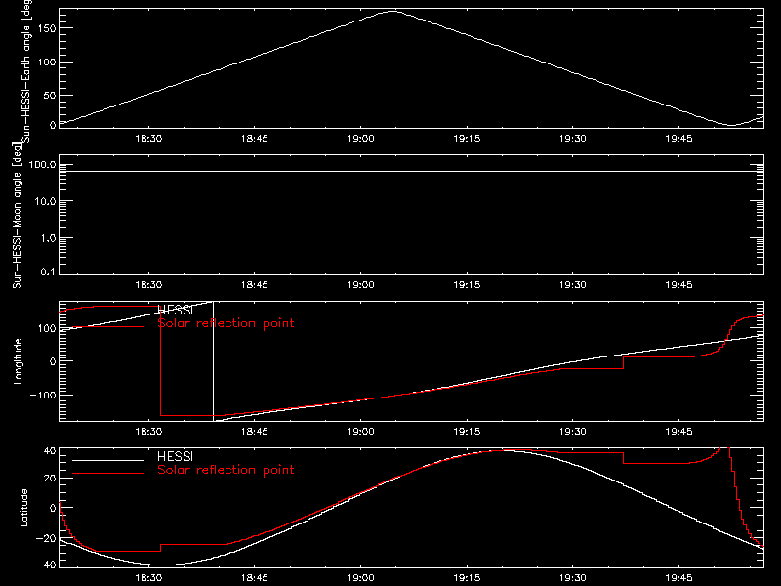Viewport: 781px width, 586px height.
Task: Click 19:45 time label under Earth angle plot
Action: tap(678, 138)
